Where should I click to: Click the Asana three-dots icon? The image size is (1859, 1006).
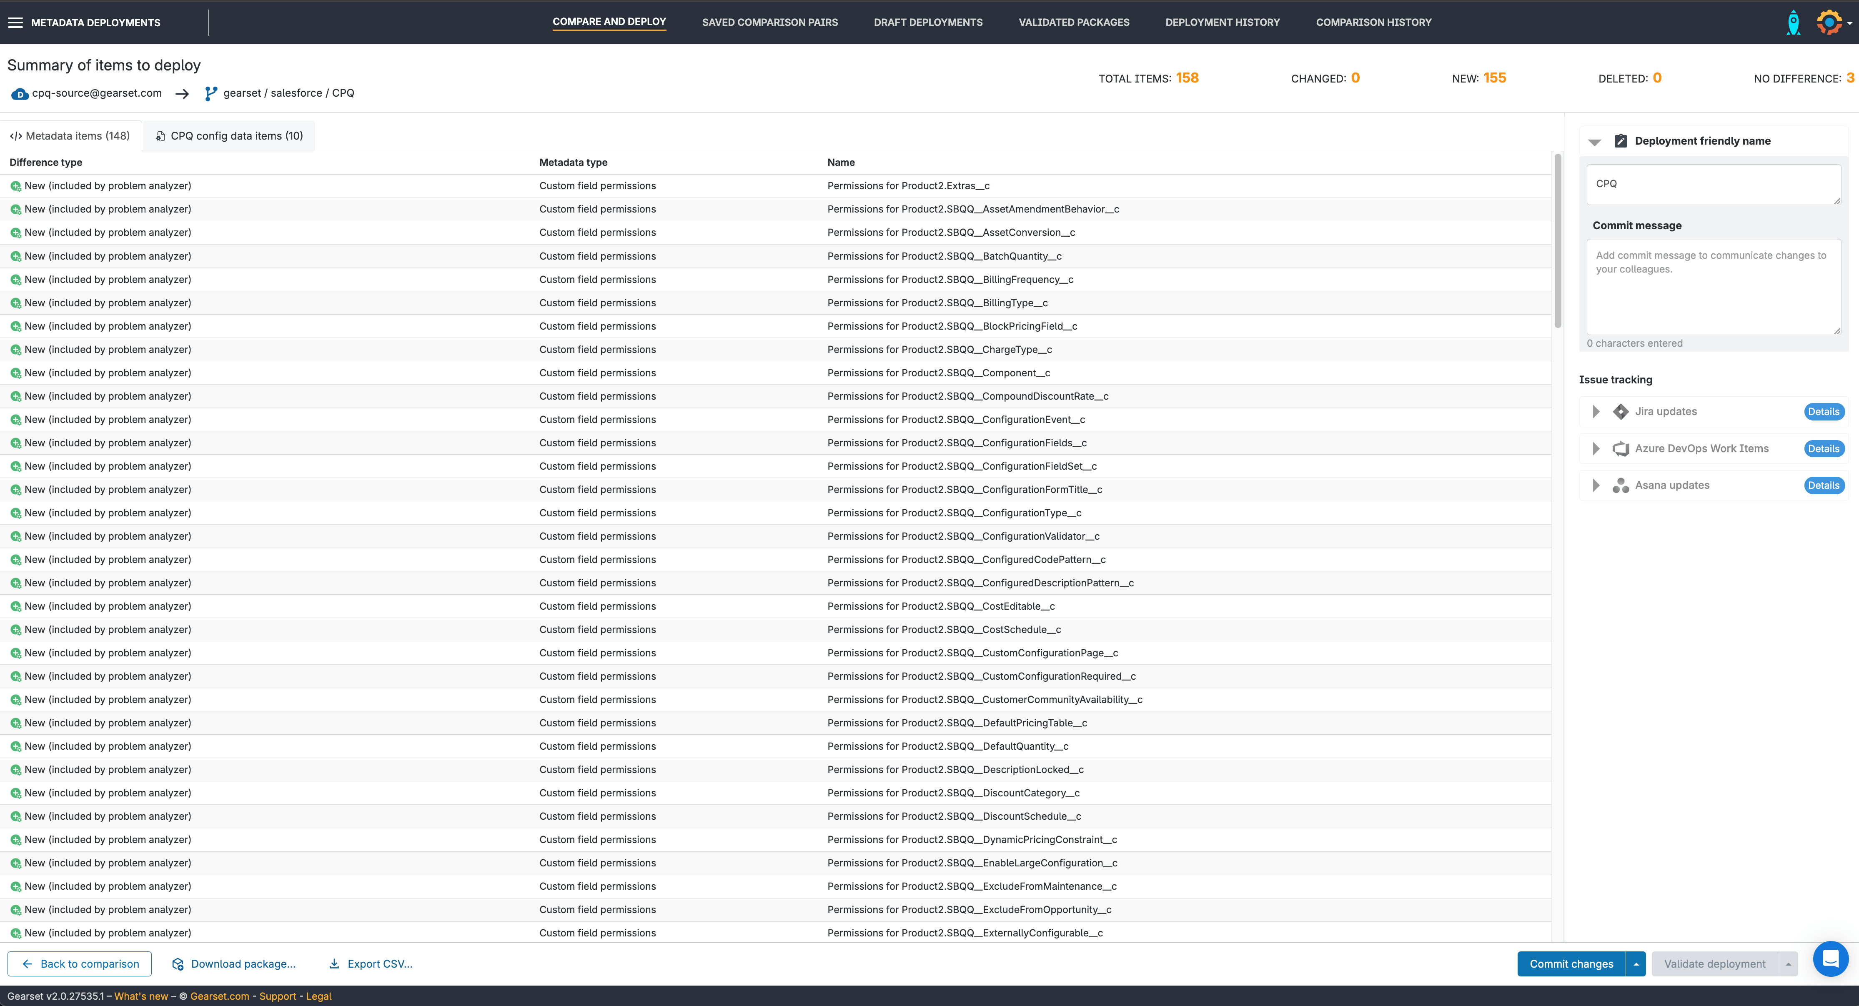[x=1621, y=485]
